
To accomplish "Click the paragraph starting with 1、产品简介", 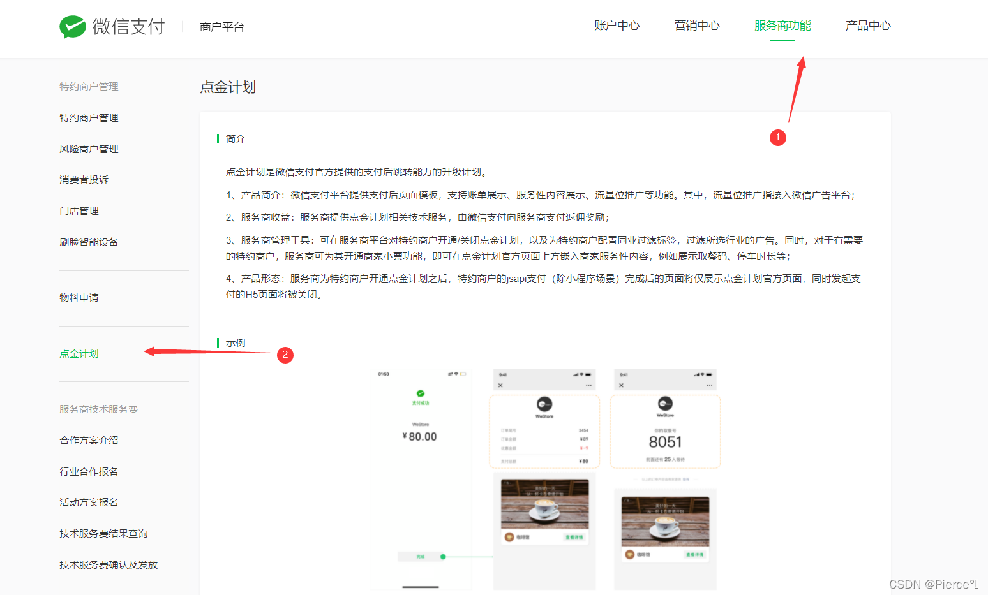I will pos(540,195).
